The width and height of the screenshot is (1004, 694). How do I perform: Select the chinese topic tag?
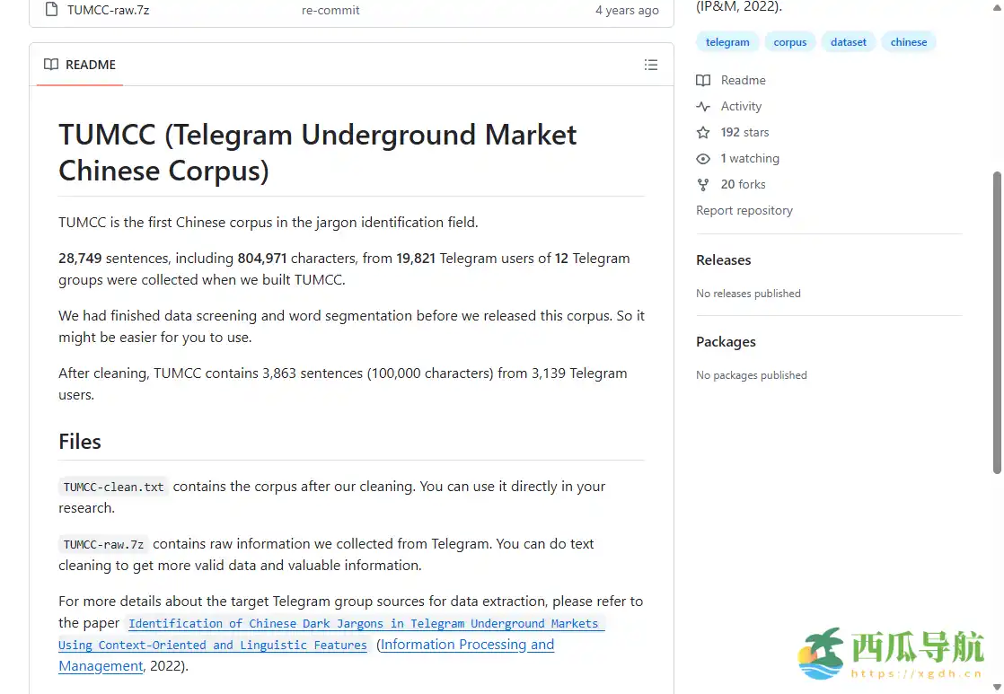tap(908, 42)
